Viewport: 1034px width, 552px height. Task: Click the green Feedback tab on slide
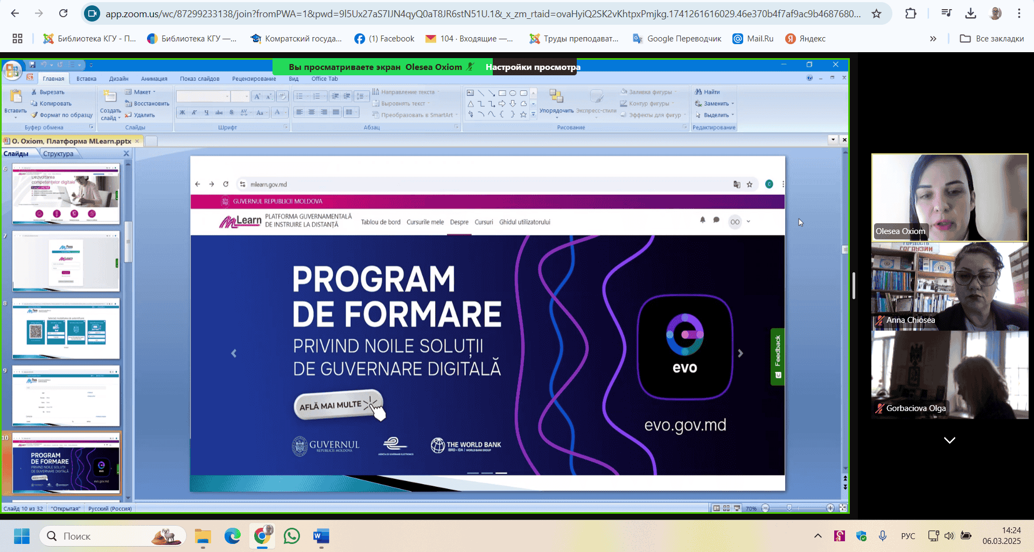click(777, 356)
